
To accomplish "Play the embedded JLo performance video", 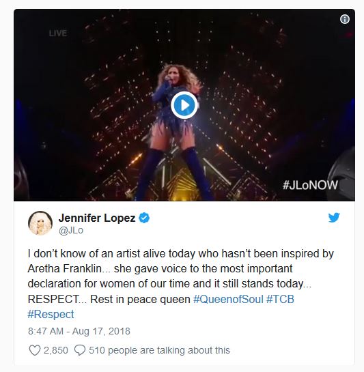I will click(184, 105).
